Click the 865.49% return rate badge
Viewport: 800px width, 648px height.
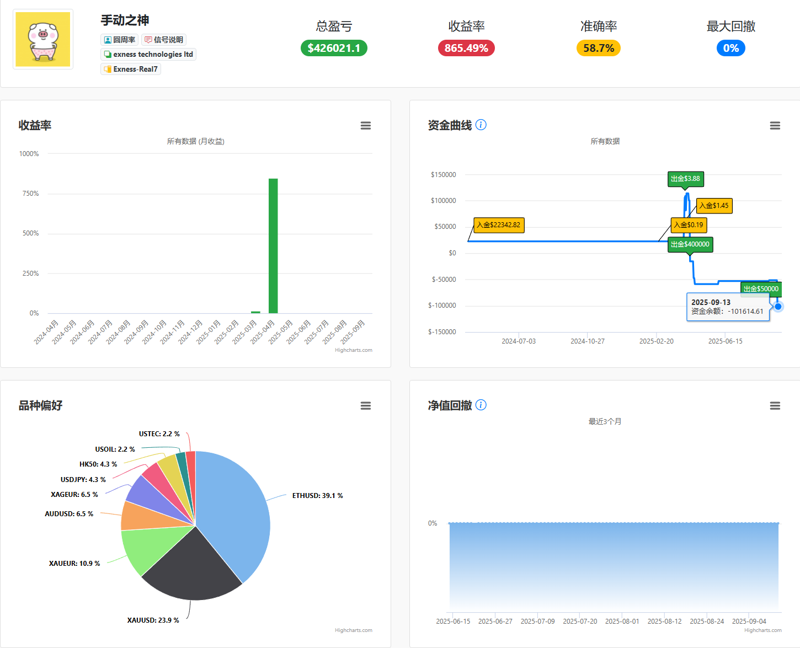[x=466, y=48]
